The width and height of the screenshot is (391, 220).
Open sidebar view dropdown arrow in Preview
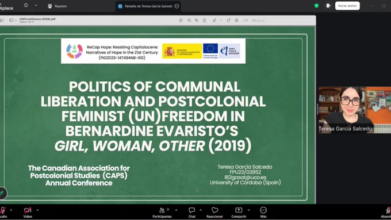(16, 21)
